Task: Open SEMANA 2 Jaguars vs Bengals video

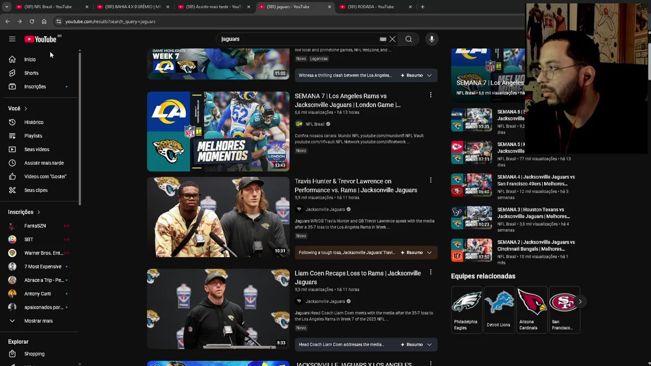Action: click(x=536, y=246)
